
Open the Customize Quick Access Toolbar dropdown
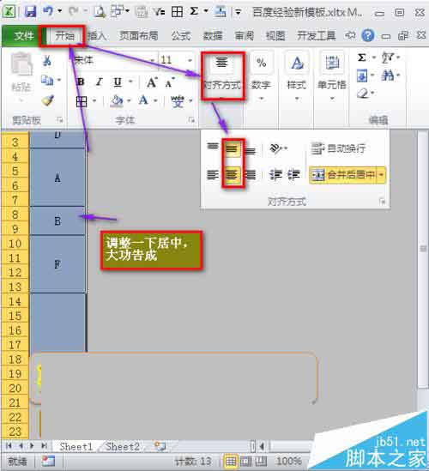(x=238, y=12)
